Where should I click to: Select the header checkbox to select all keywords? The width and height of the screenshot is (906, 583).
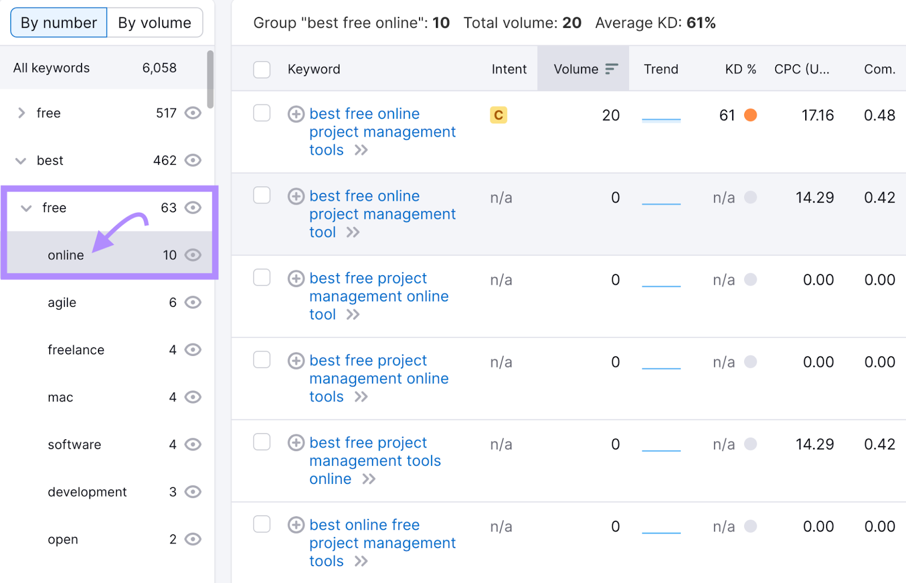tap(262, 69)
